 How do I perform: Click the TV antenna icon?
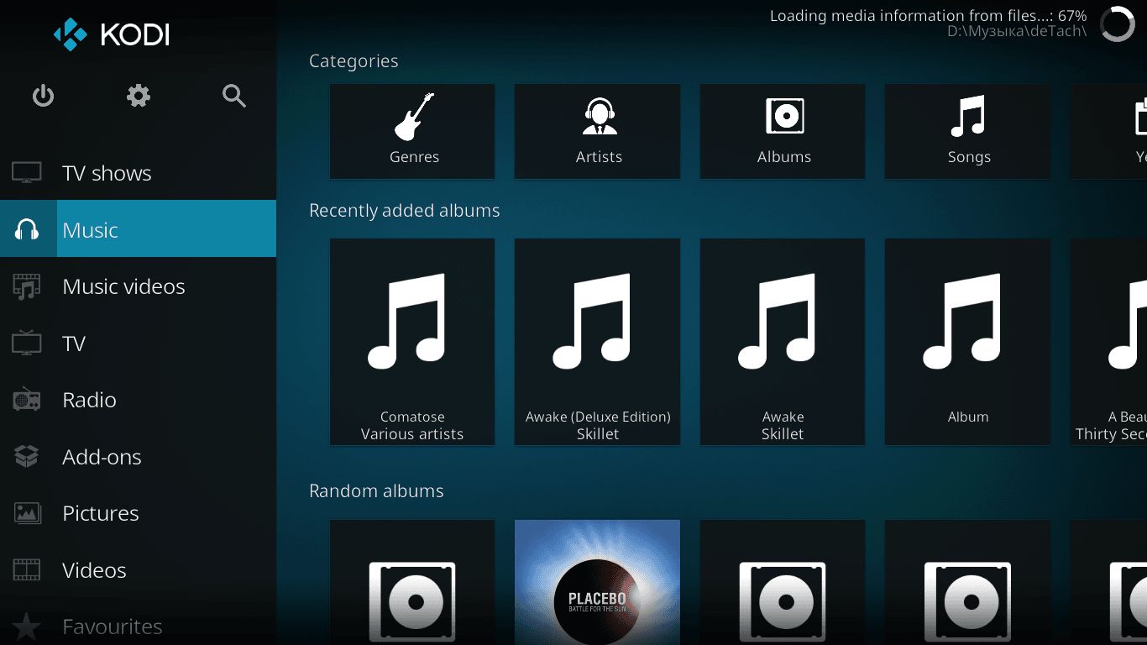click(27, 343)
